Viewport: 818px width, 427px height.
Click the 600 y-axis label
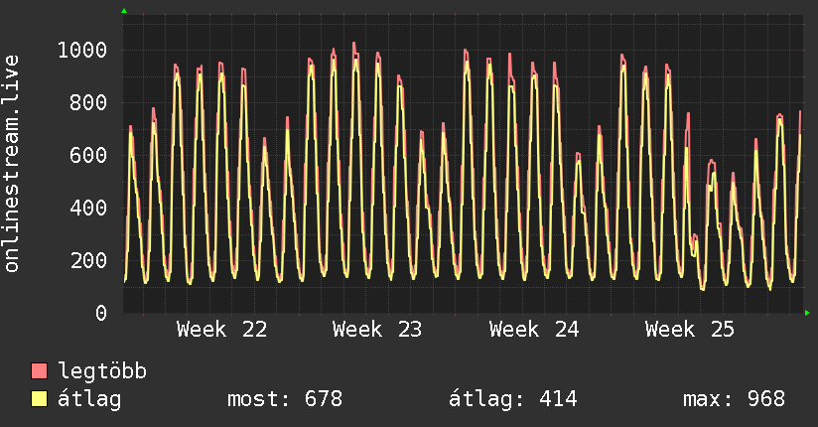(x=88, y=156)
